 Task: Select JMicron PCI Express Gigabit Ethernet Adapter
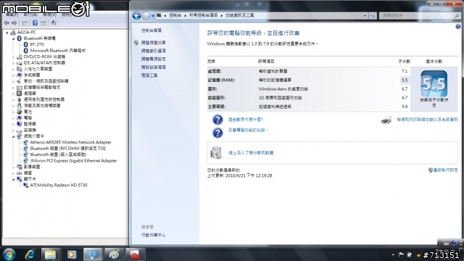coord(73,161)
